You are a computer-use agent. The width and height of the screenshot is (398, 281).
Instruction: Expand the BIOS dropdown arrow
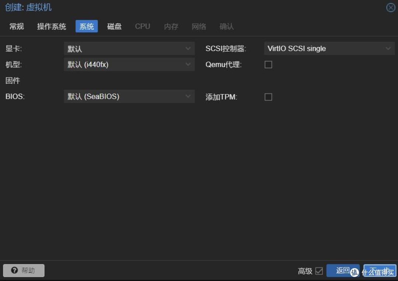click(x=188, y=96)
